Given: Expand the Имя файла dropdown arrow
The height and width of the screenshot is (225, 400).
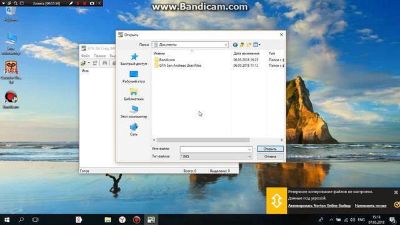Looking at the screenshot, I should (249, 149).
